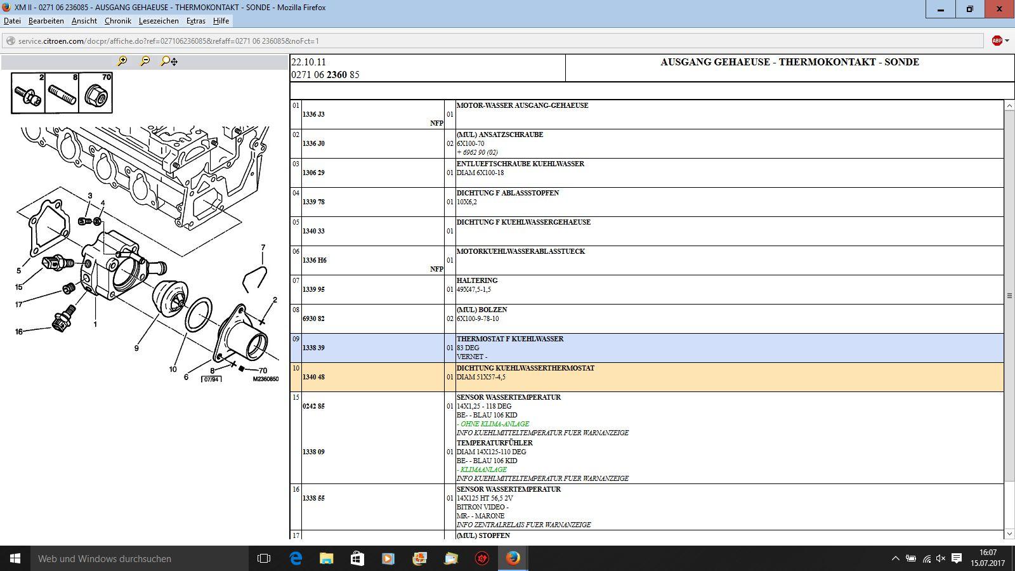
Task: Select part number 1339 95
Action: [313, 289]
